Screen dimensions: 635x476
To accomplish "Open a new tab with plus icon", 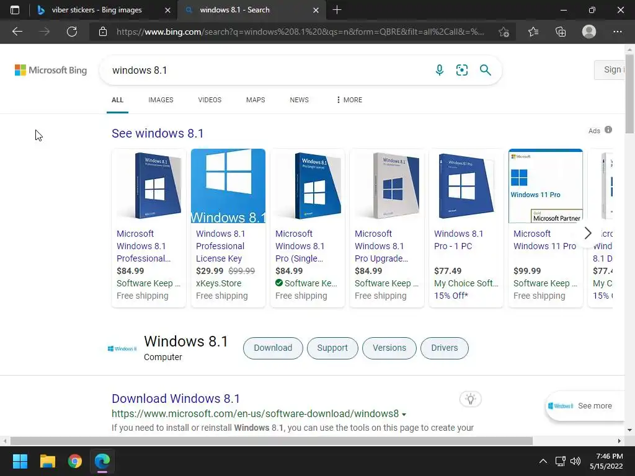I will [x=337, y=10].
